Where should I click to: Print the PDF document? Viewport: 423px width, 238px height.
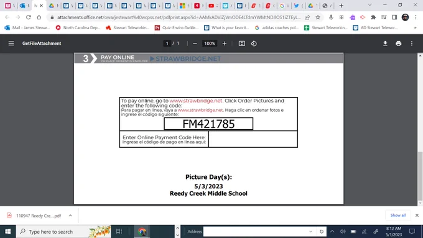pos(399,43)
